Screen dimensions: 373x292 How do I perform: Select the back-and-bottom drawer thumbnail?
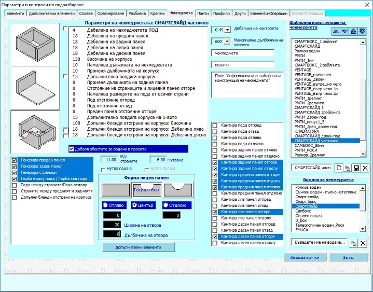tap(35, 89)
